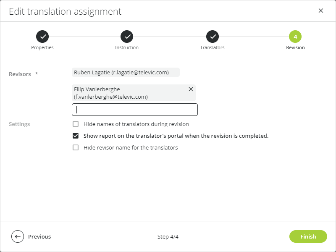The image size is (336, 252).
Task: Click the revisors search input field
Action: coord(135,110)
